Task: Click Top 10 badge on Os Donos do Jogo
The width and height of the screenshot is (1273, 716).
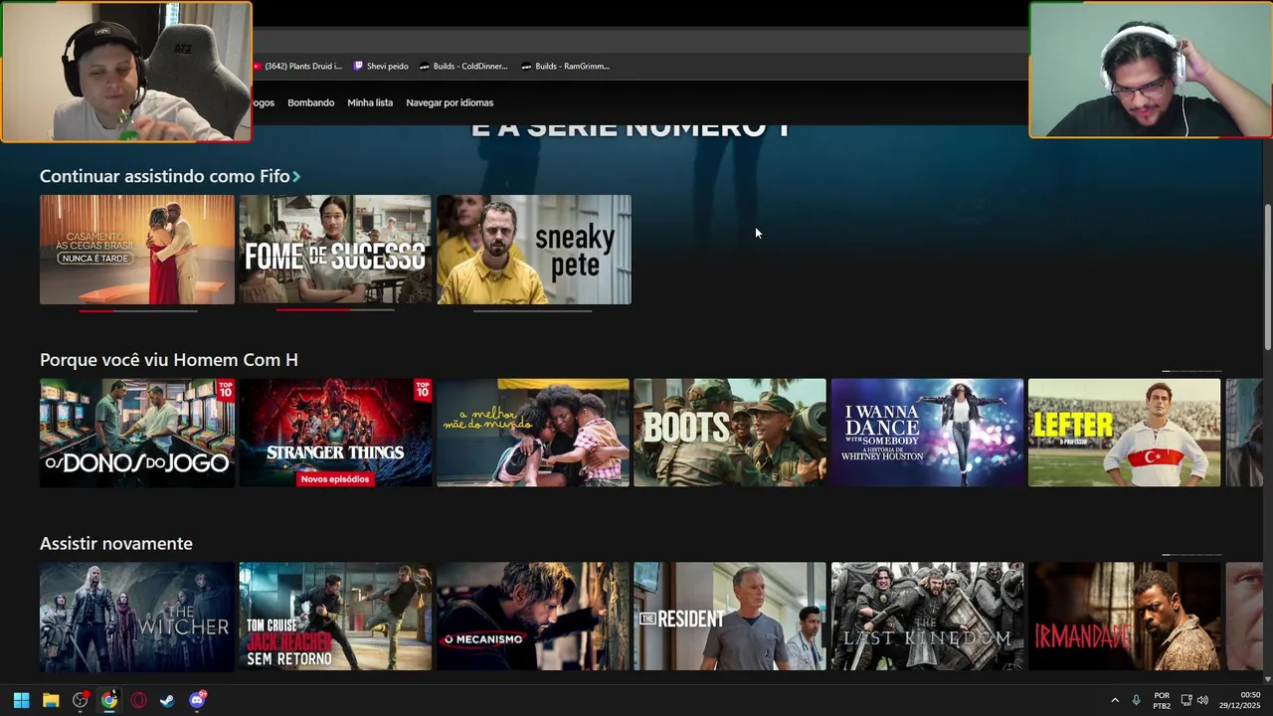Action: 226,389
